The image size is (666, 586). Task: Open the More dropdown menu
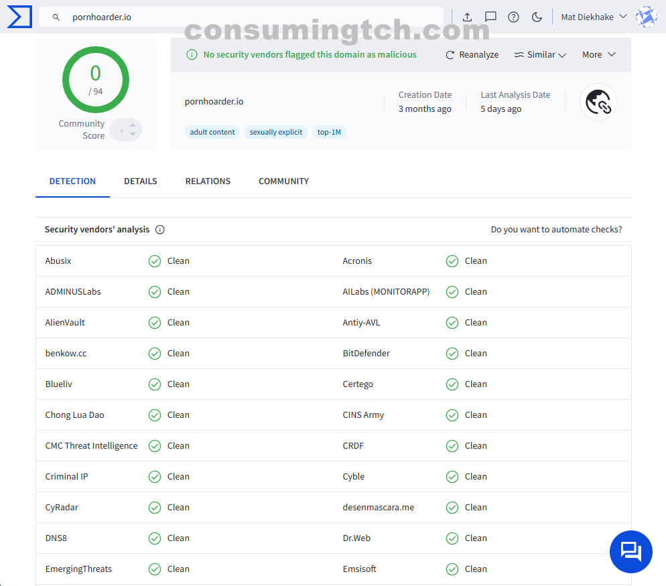pos(598,55)
